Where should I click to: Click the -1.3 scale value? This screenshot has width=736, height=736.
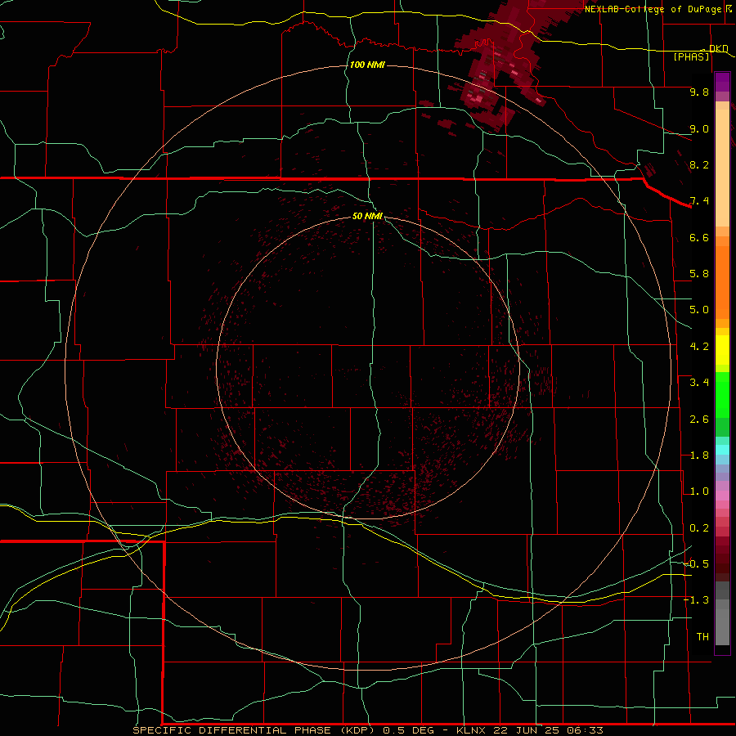pos(697,600)
